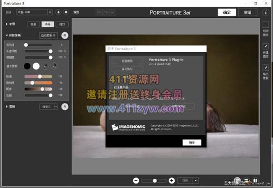Toggle the 新建图层 new layer checkbox
Image resolution: width=273 pixels, height=188 pixels.
click(266, 46)
